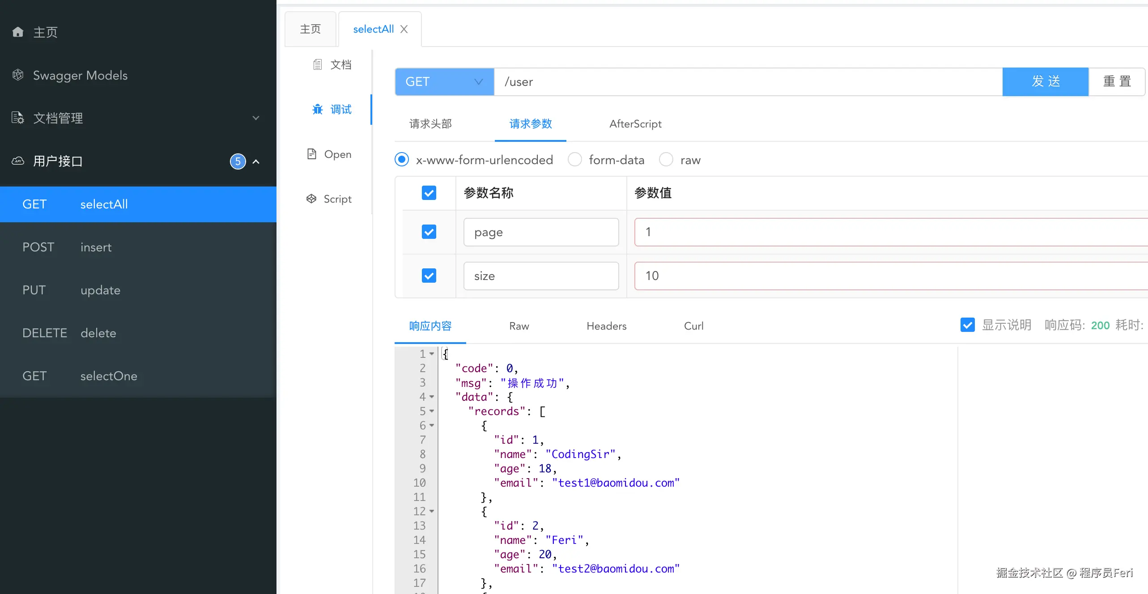Toggle the 显示说明 checkbox
Image resolution: width=1148 pixels, height=594 pixels.
tap(967, 325)
